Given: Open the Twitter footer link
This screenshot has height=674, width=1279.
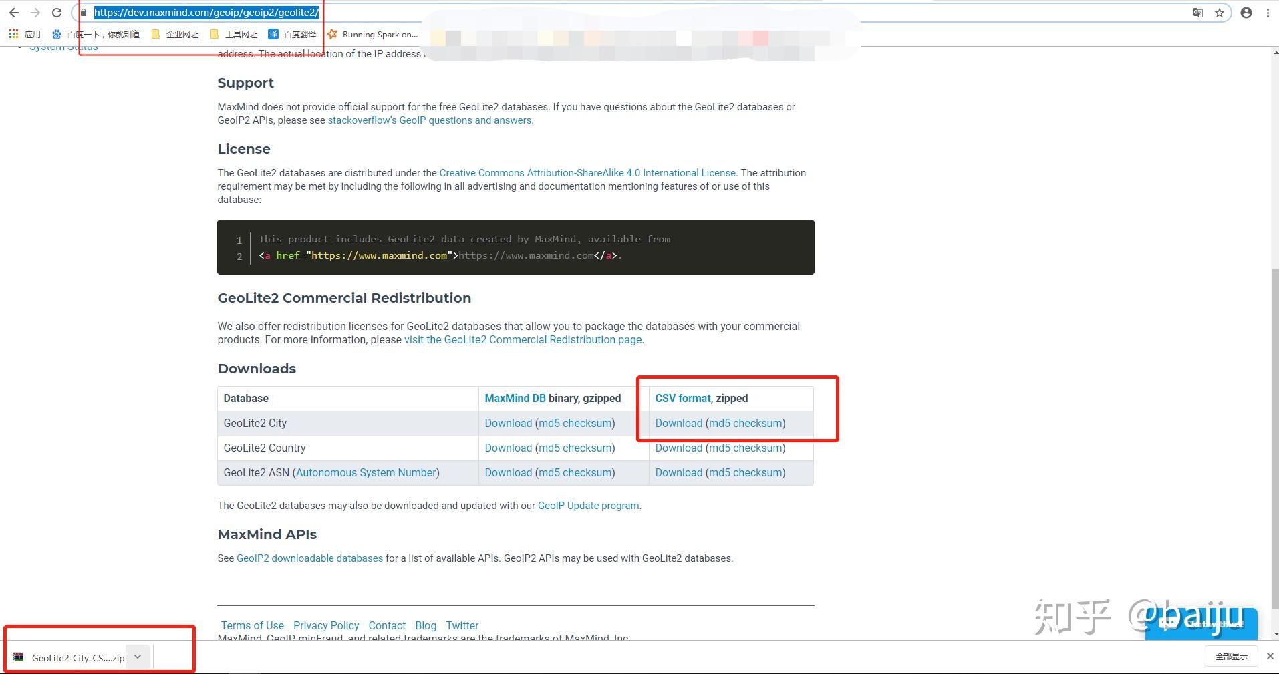Looking at the screenshot, I should coord(462,626).
